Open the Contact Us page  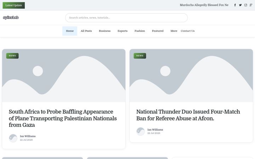pos(188,31)
